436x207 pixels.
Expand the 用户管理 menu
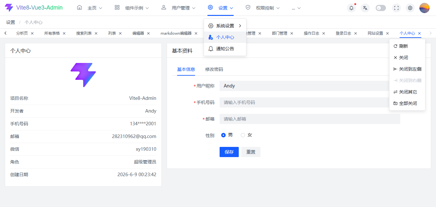tap(178, 8)
